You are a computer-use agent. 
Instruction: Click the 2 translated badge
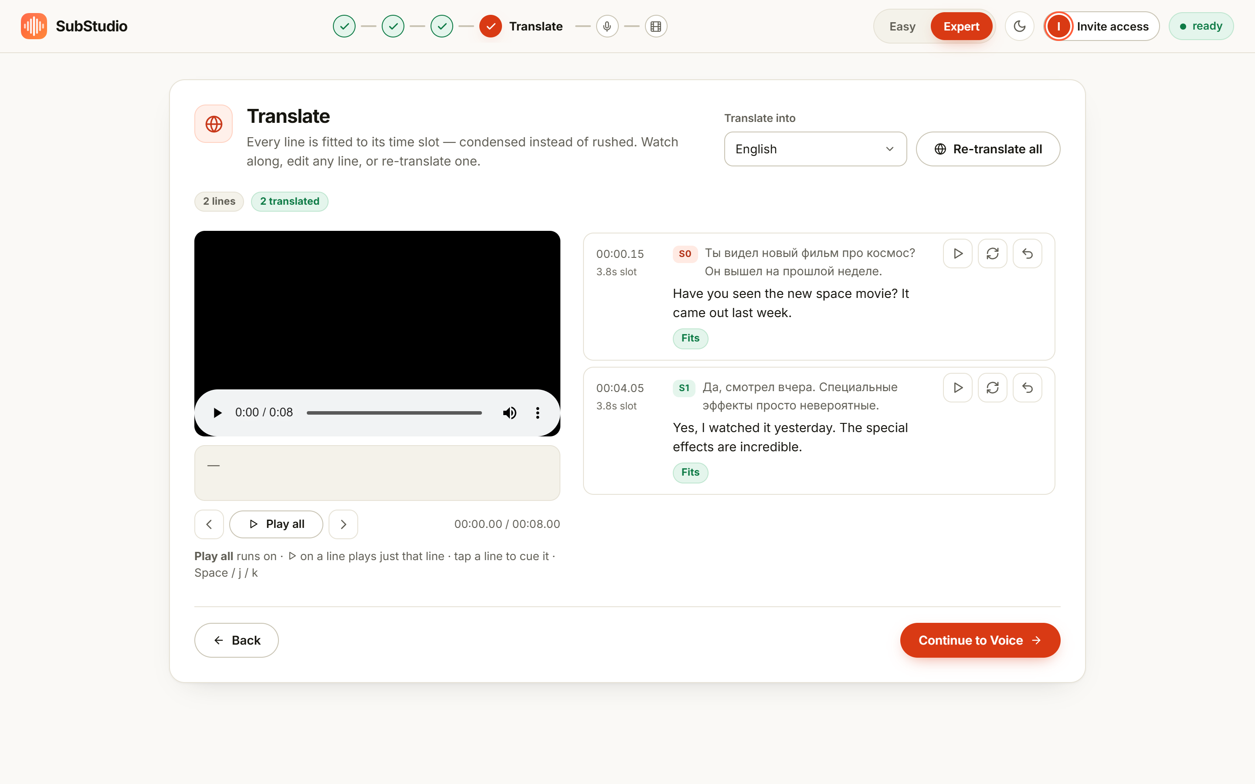[x=289, y=201]
